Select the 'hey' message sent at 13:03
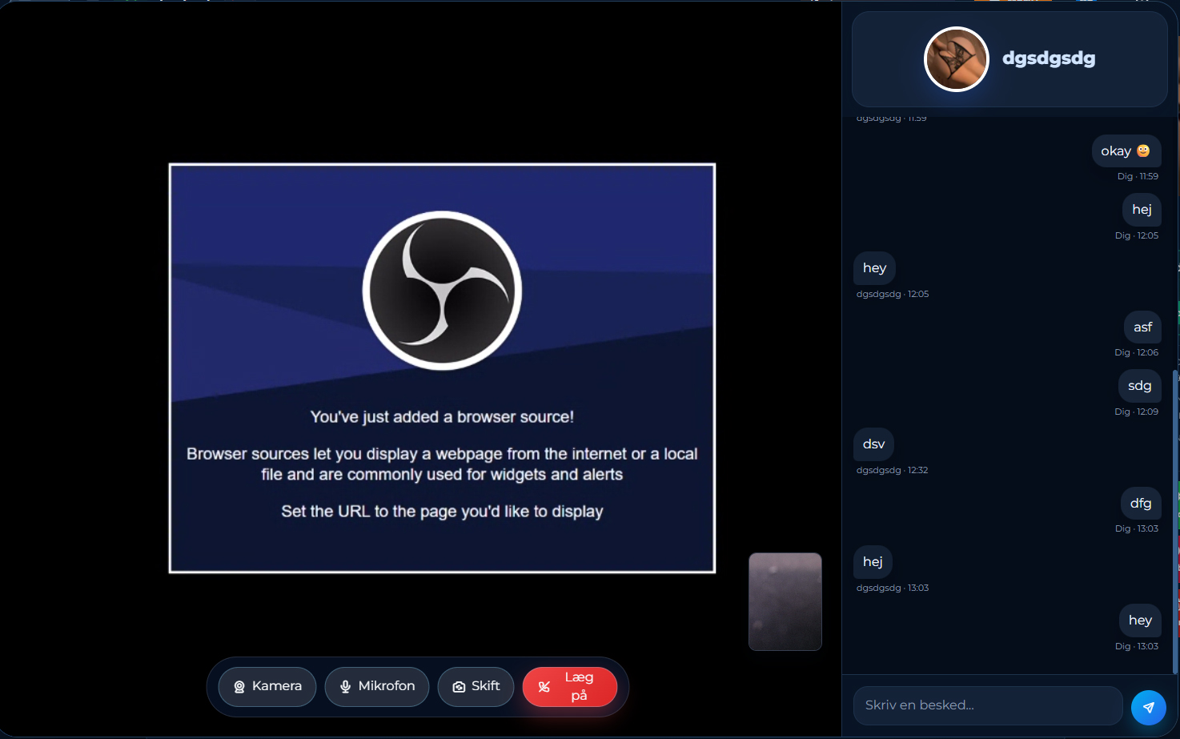 point(1140,621)
